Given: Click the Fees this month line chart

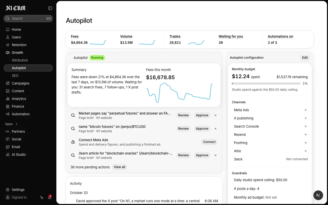Looking at the screenshot, I should [179, 93].
